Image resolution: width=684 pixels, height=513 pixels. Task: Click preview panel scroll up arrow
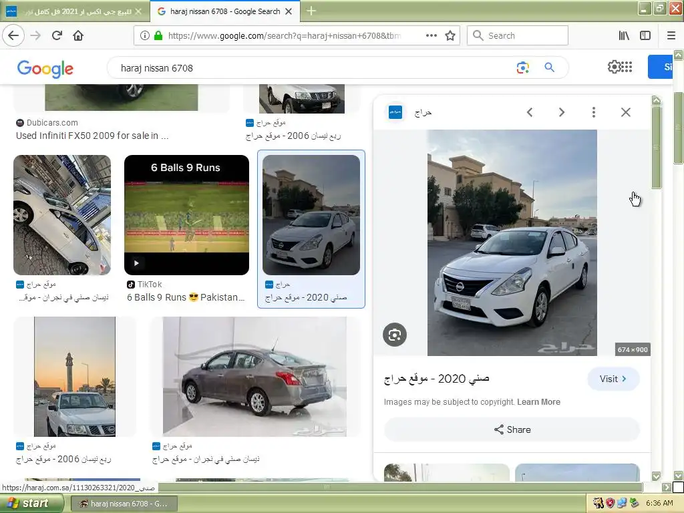coord(656,101)
